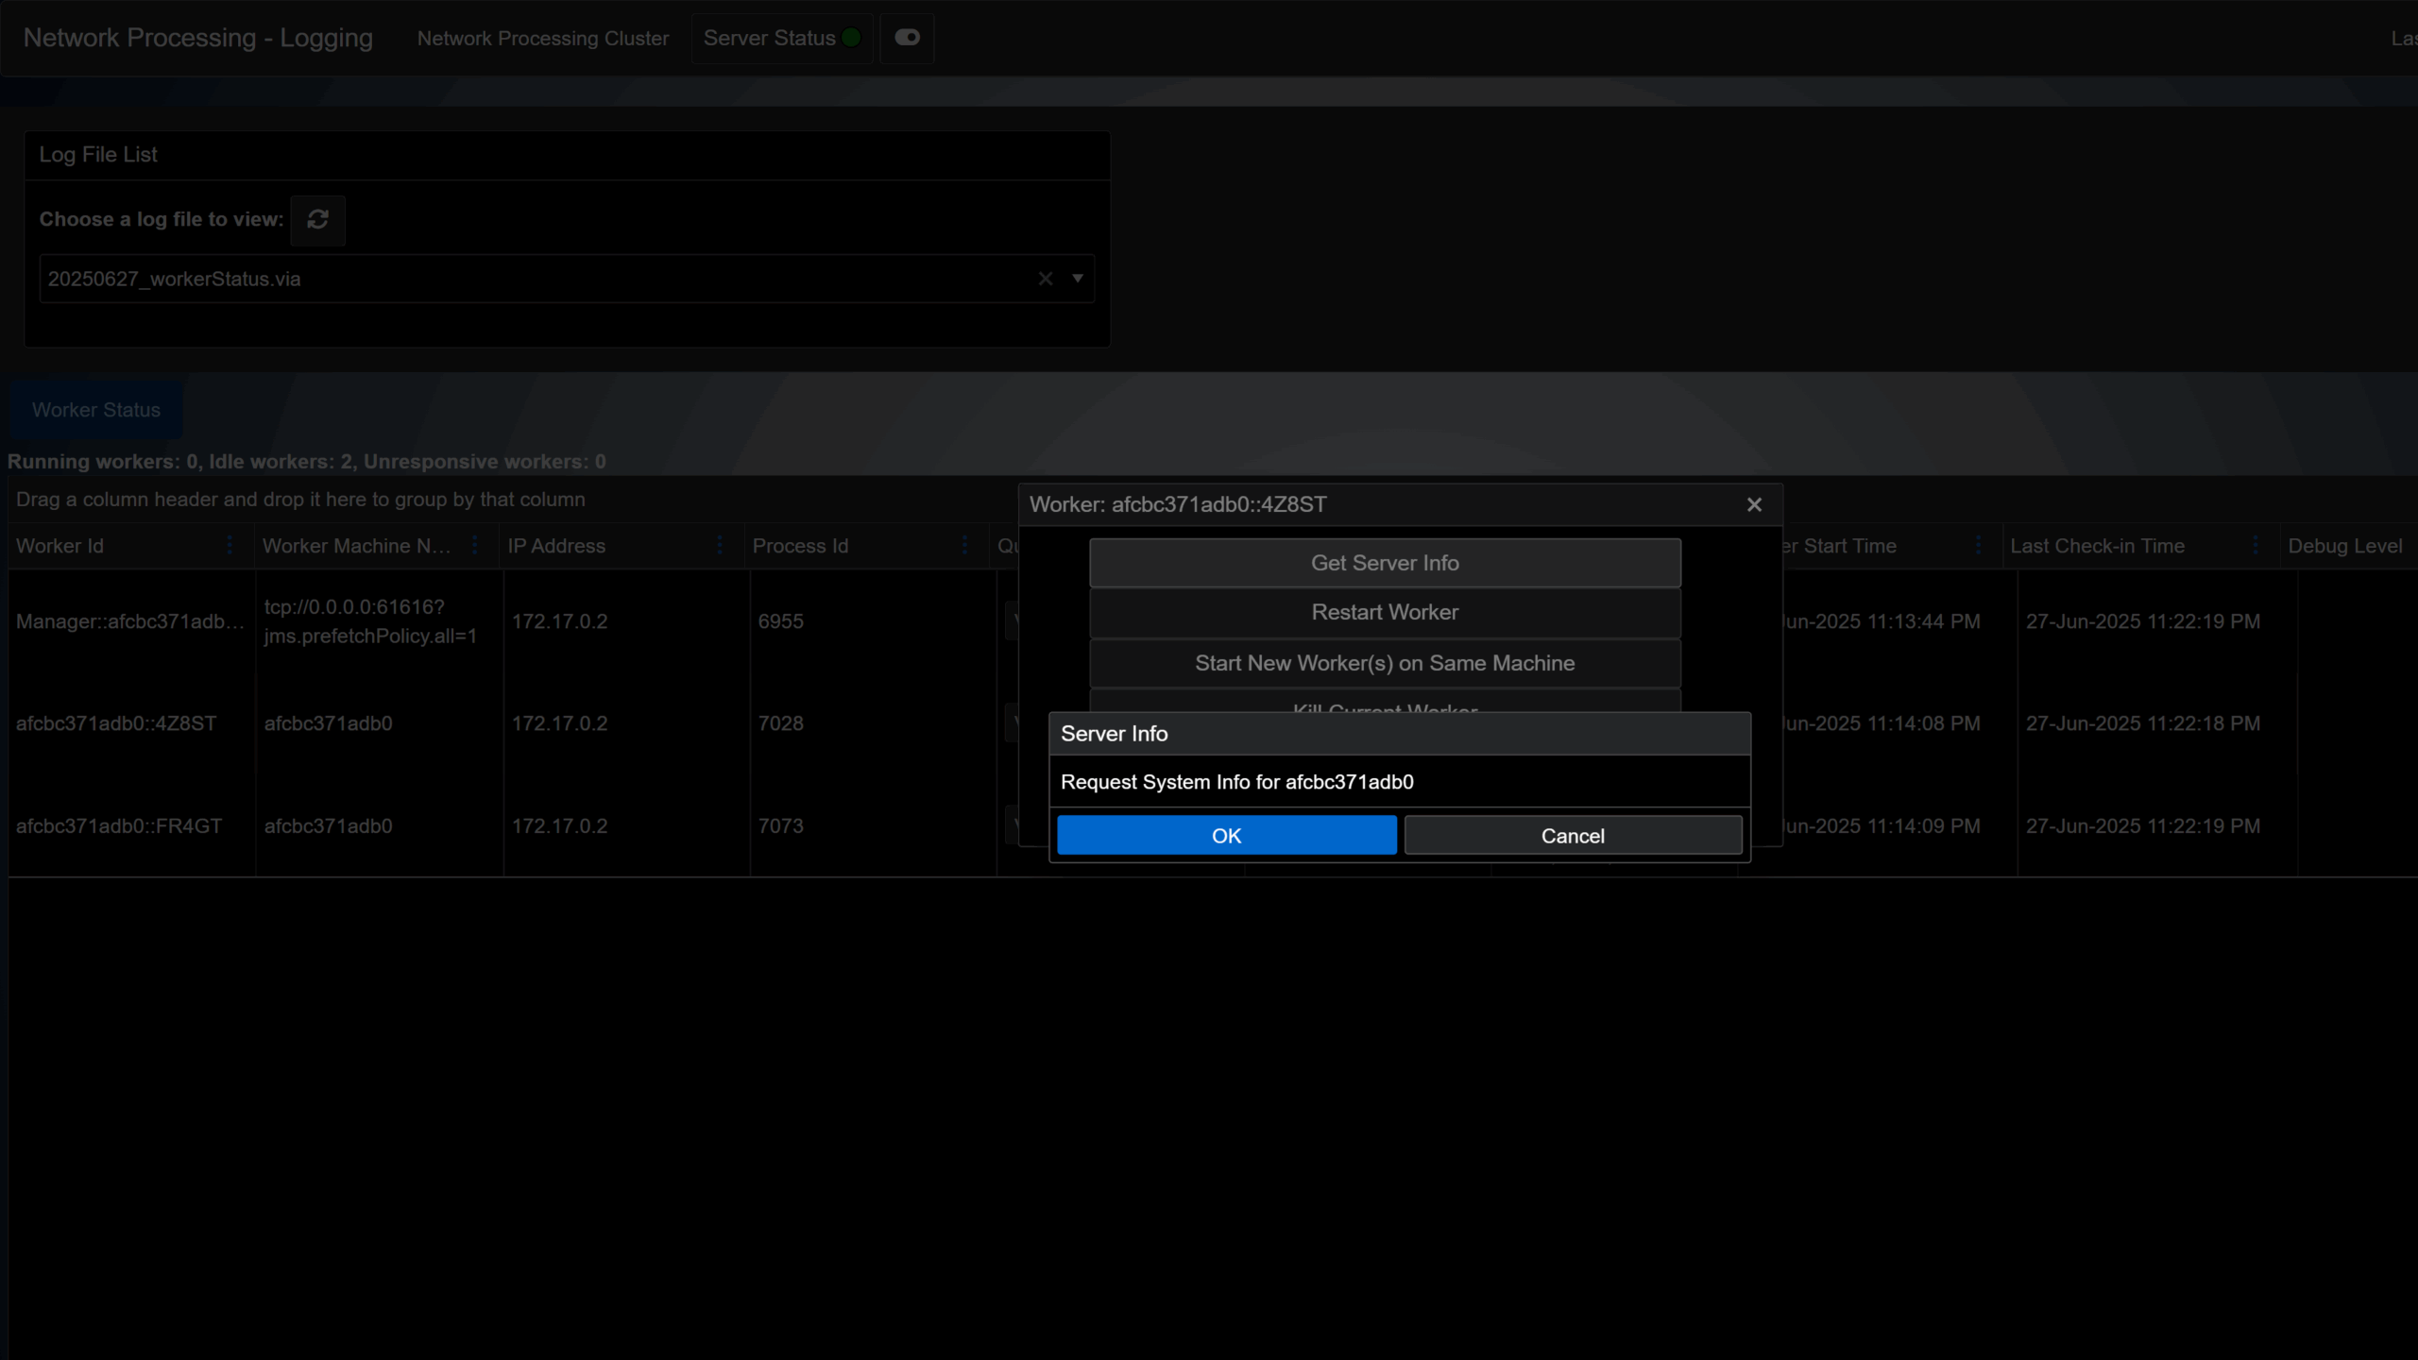Clear the selected log file

1045,279
